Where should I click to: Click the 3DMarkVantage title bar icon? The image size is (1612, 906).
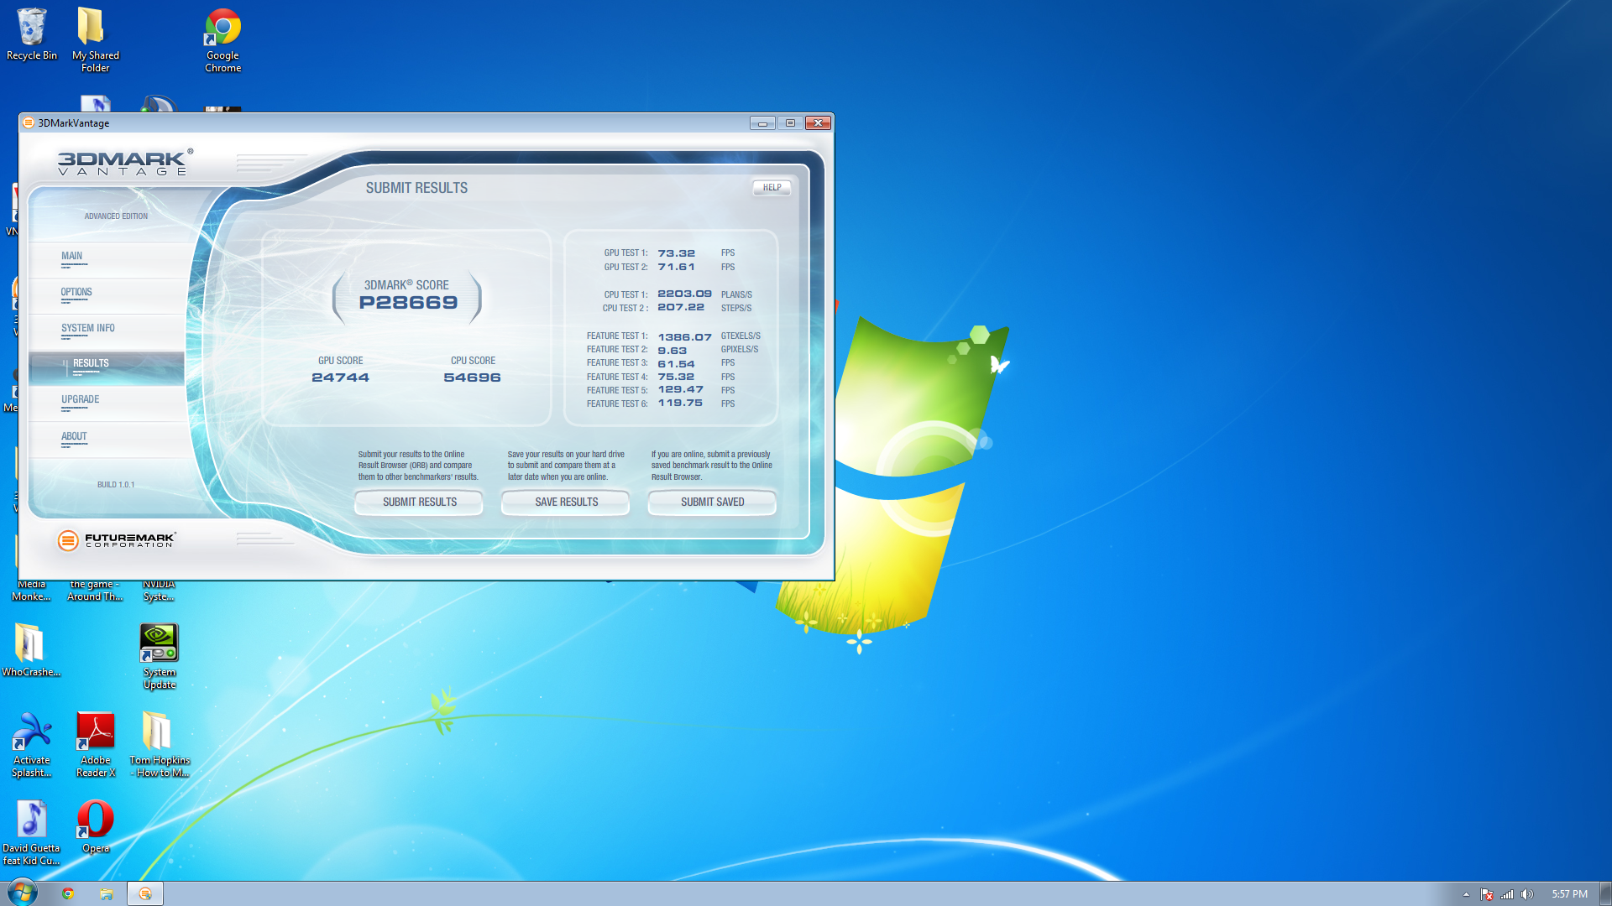(29, 122)
